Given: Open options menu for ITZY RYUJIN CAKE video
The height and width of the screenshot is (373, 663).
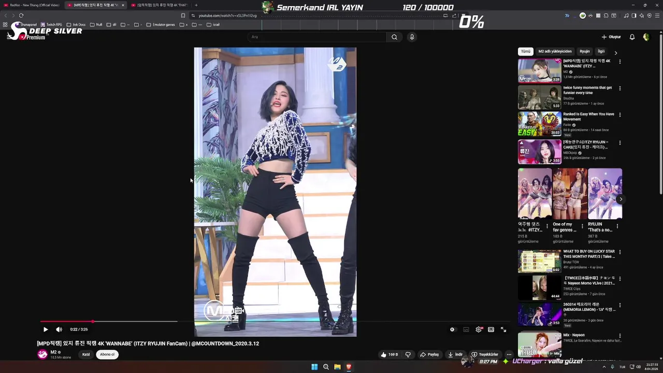Looking at the screenshot, I should (x=619, y=142).
